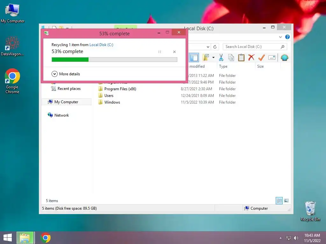Click Computer in the Explorer status bar
This screenshot has height=244, width=326.
pyautogui.click(x=256, y=208)
